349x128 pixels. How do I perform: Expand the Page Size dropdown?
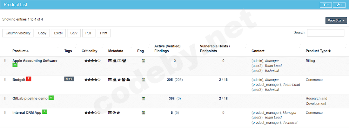point(336,20)
